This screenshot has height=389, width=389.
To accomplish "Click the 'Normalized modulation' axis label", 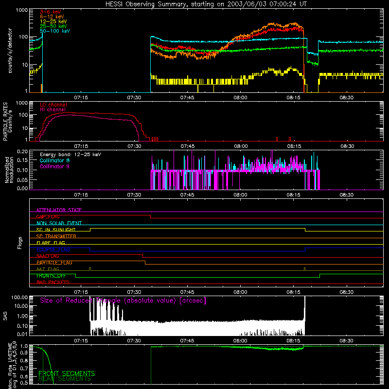I will pos(9,170).
